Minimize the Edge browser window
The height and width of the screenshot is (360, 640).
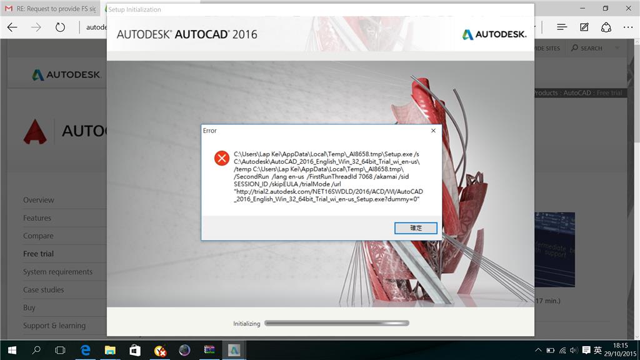tap(582, 8)
